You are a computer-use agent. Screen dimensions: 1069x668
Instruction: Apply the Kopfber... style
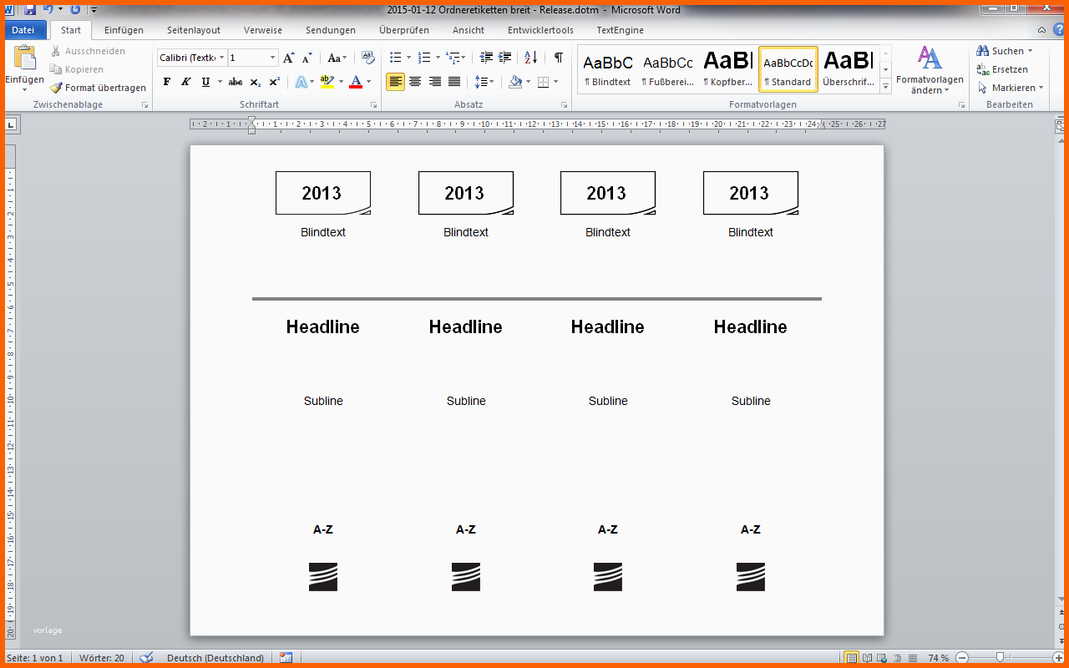[728, 68]
